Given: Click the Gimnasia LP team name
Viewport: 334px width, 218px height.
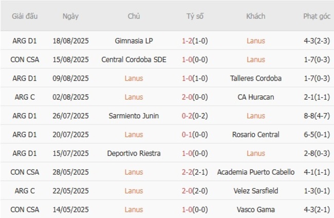Looking at the screenshot, I should point(134,41).
